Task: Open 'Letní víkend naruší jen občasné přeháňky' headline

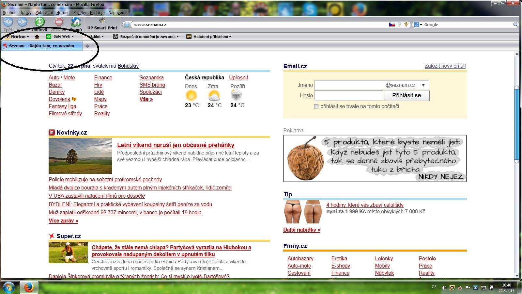Action: pos(176,145)
